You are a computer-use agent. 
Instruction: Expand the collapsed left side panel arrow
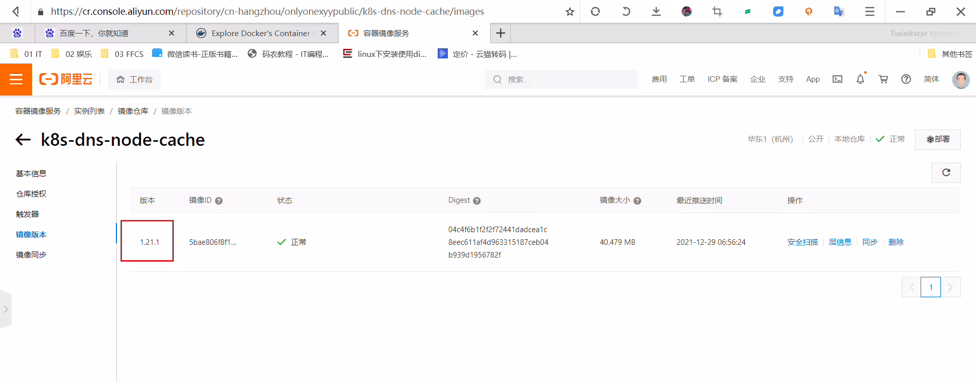(x=6, y=309)
